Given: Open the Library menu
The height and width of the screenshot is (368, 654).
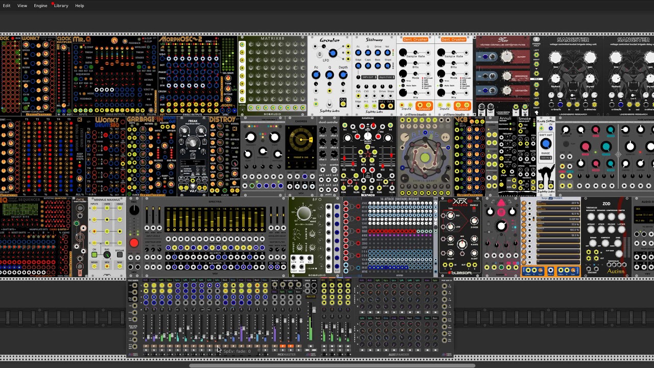Looking at the screenshot, I should (61, 6).
